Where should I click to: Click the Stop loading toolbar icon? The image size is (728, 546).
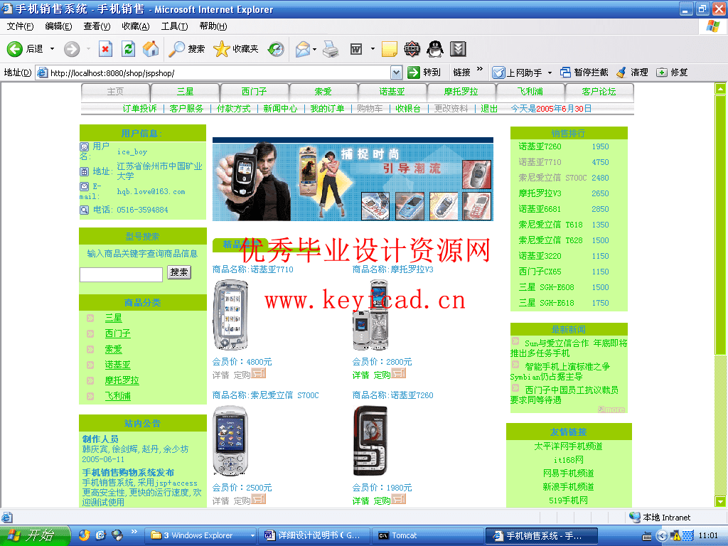(x=105, y=49)
